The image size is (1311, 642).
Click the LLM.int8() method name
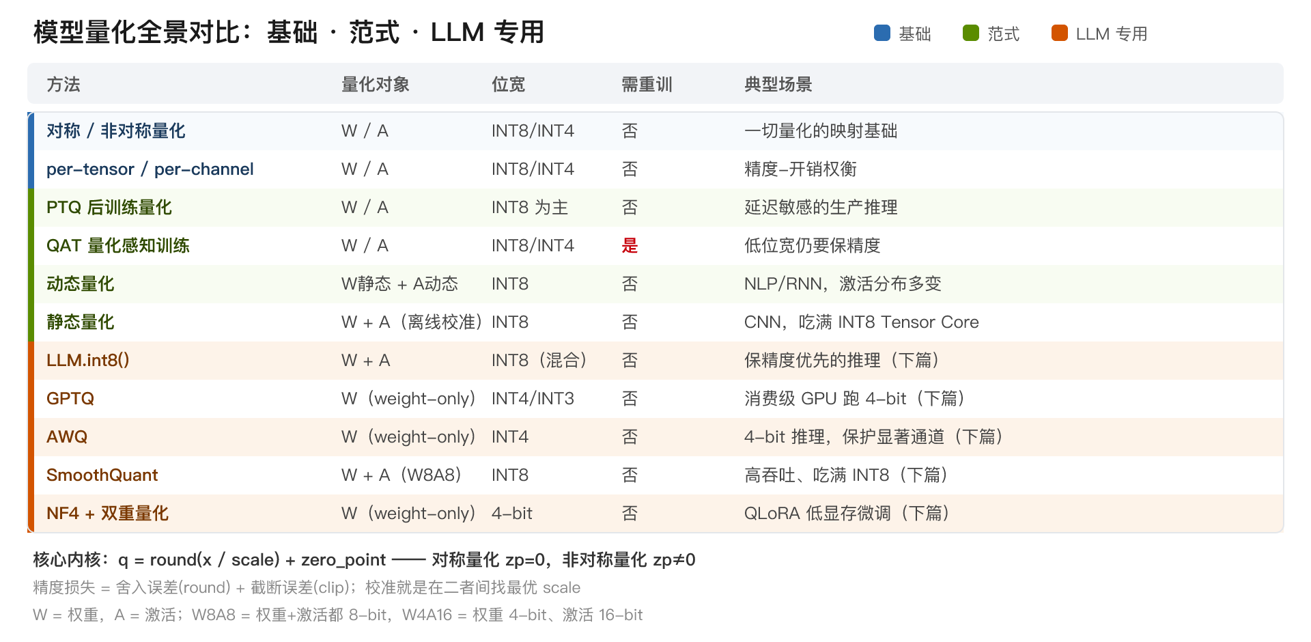tap(88, 360)
